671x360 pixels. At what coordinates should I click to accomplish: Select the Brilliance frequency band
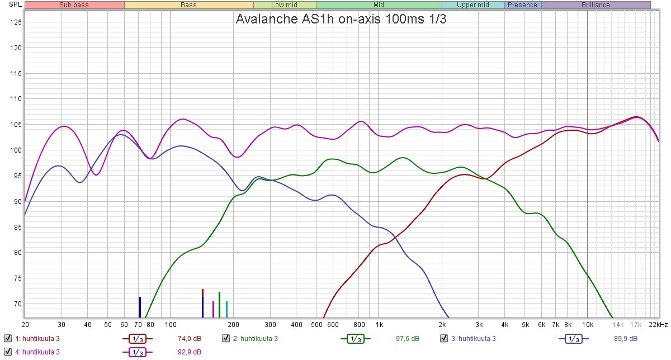pos(596,5)
